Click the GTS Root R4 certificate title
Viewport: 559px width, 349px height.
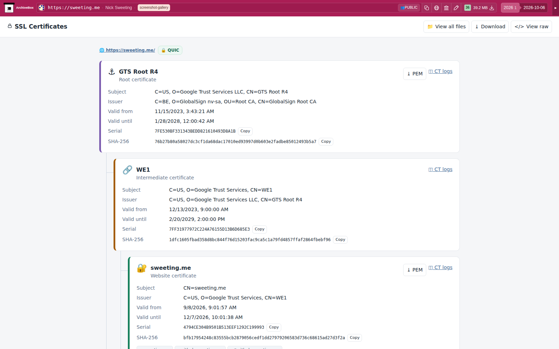pos(138,72)
